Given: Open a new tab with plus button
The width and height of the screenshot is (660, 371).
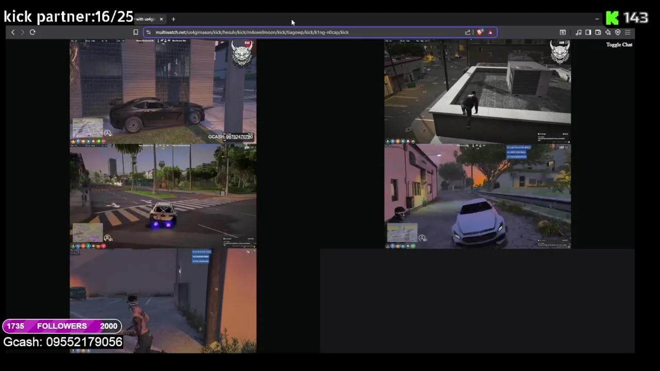Looking at the screenshot, I should click(173, 19).
